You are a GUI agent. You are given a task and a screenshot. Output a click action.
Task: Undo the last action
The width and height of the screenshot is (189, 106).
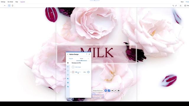pyautogui.click(x=173, y=6)
